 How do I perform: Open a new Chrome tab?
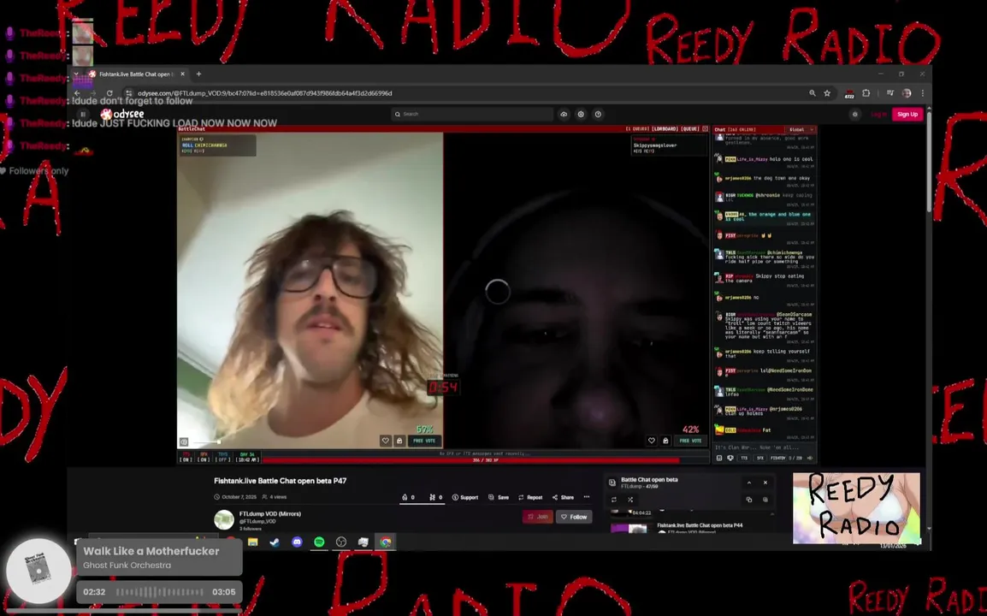[198, 74]
